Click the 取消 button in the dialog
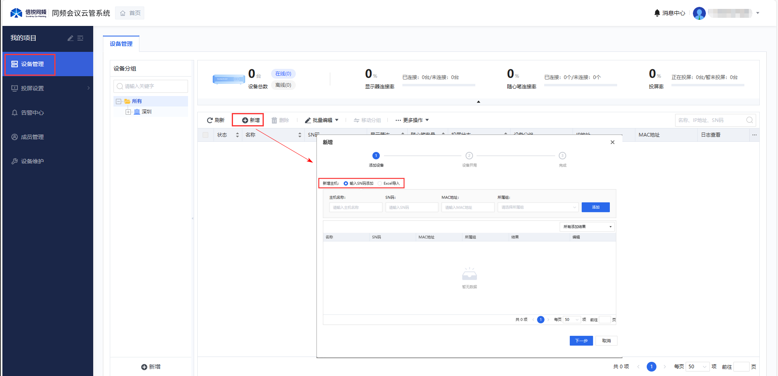The height and width of the screenshot is (376, 778). pyautogui.click(x=606, y=341)
